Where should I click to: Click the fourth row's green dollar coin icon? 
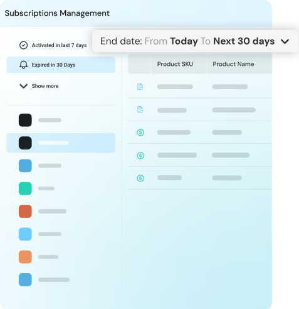140,155
